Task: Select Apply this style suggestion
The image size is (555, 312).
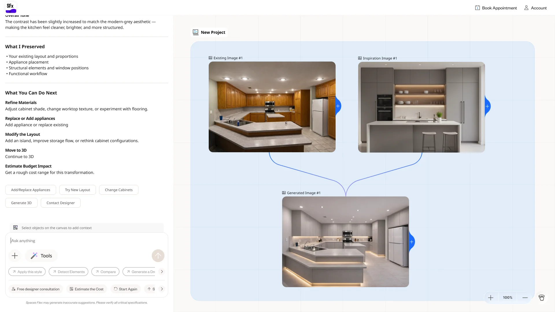Action: (27, 272)
